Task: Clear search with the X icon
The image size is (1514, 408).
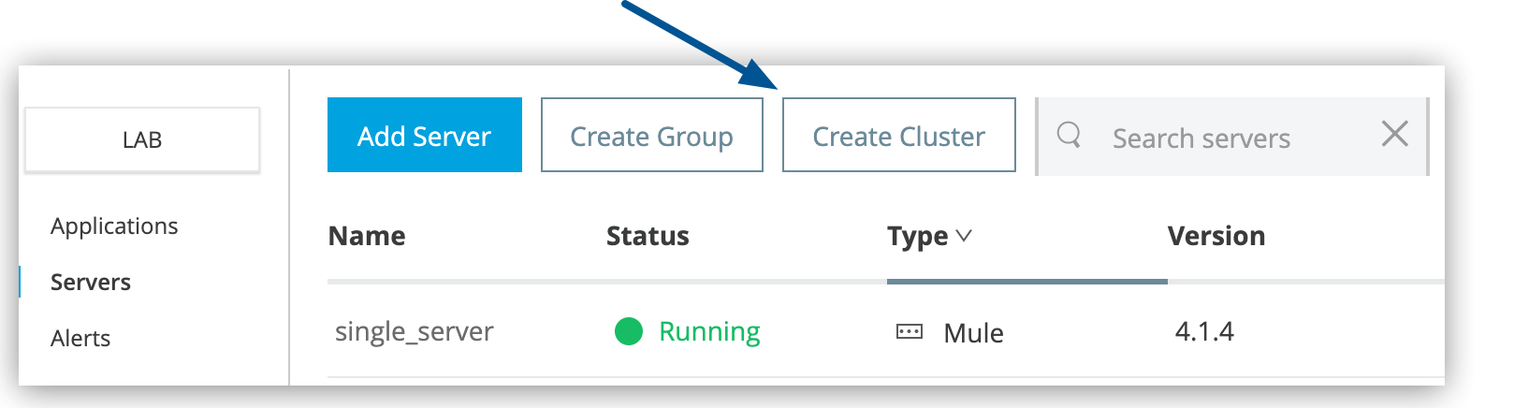Action: coord(1394,134)
